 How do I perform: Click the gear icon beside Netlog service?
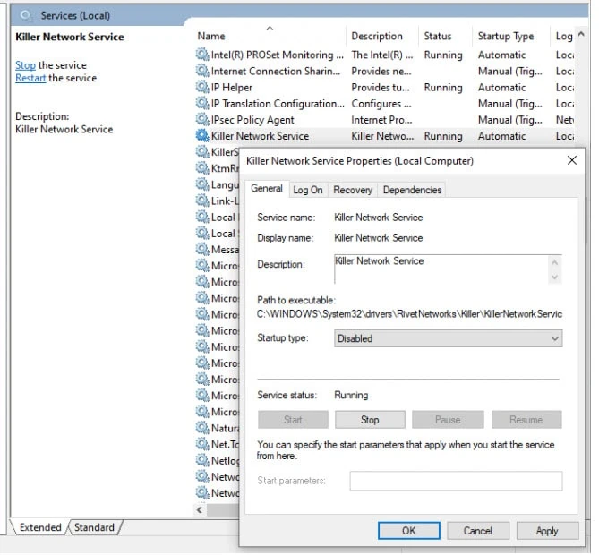point(202,460)
